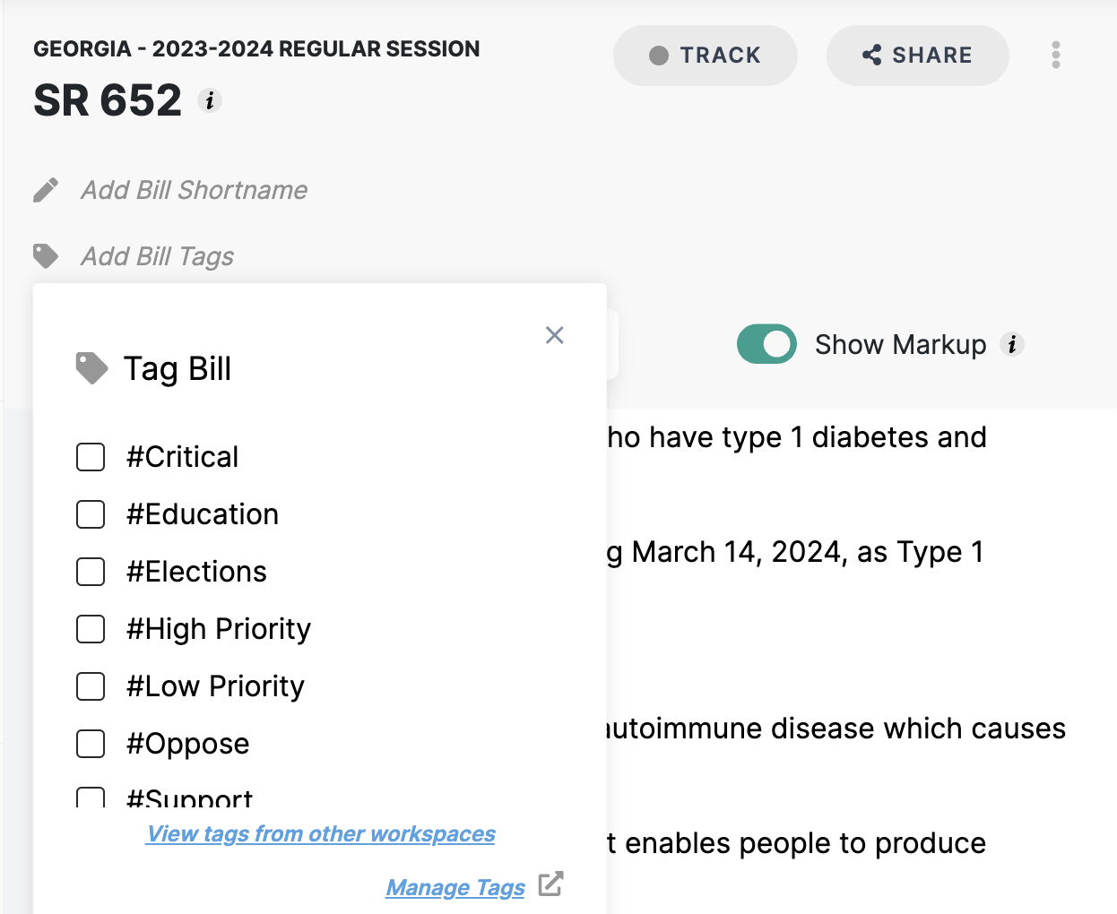Viewport: 1117px width, 914px height.
Task: Click the SHARE button
Action: [x=917, y=55]
